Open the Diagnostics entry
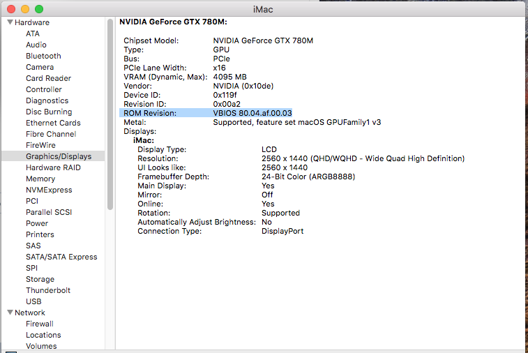This screenshot has width=528, height=353. pos(47,100)
